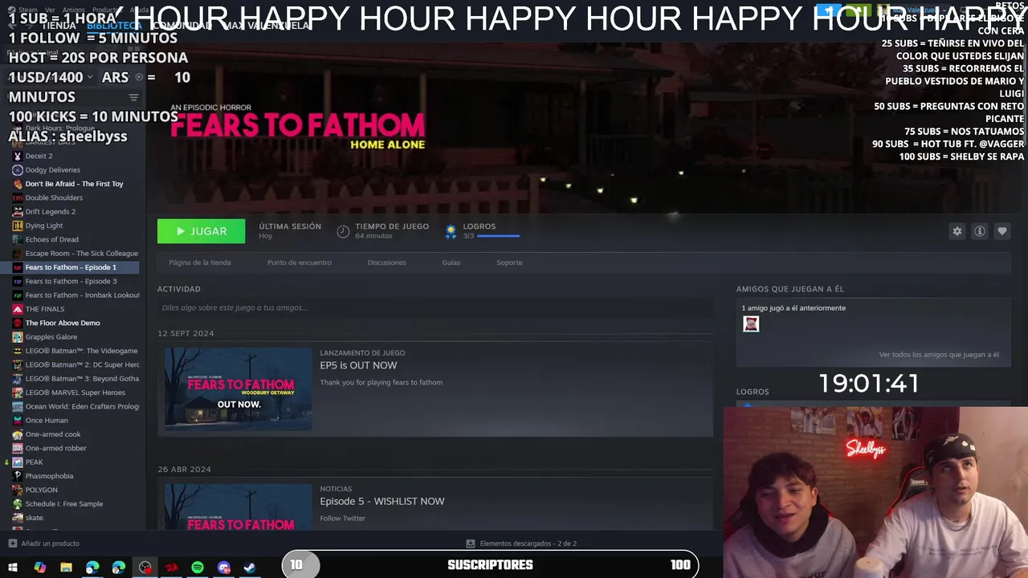Click the Phasmophobia game icon
Viewport: 1028px width, 578px height.
pos(18,476)
